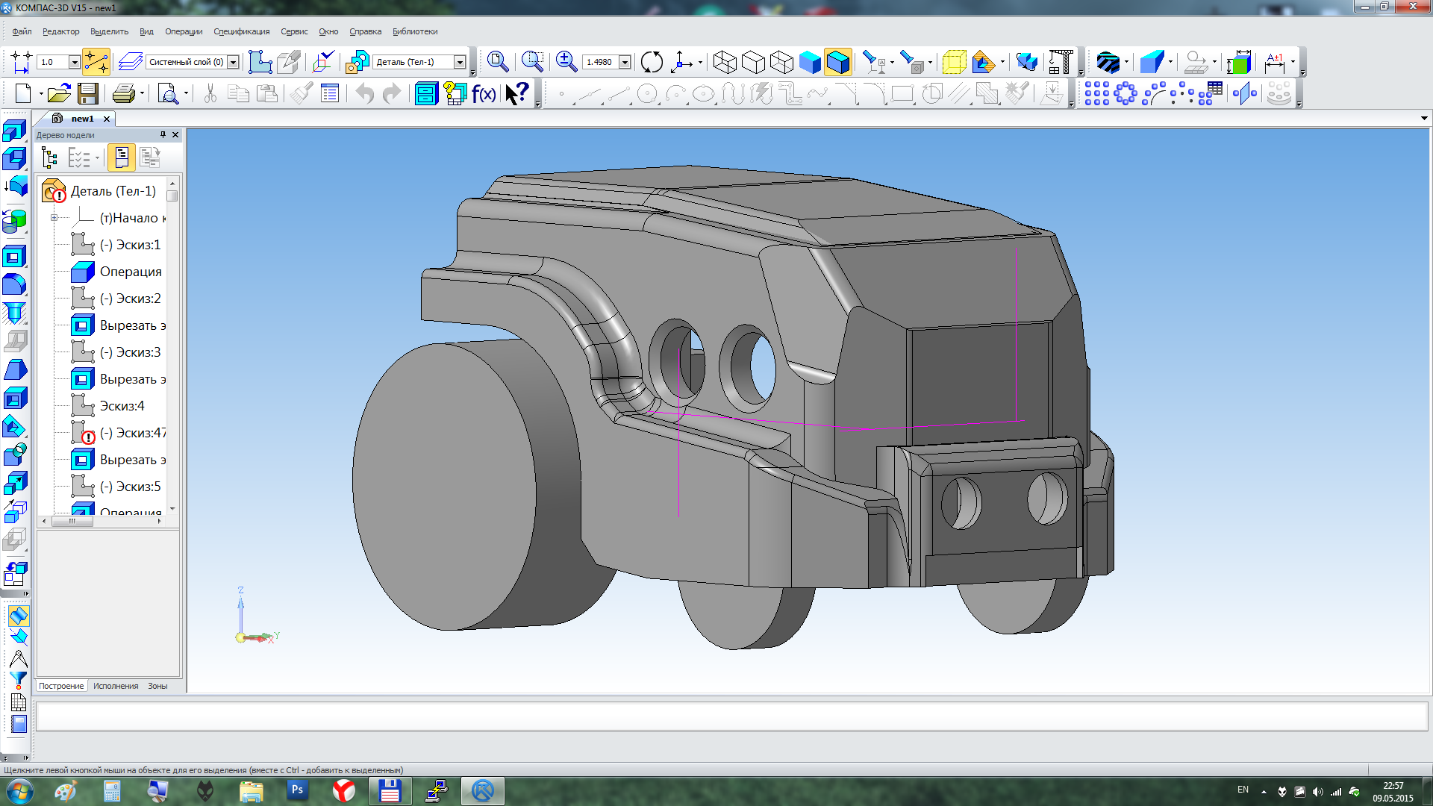Click the Save document icon
Screen dimensions: 1433x806
click(x=88, y=94)
